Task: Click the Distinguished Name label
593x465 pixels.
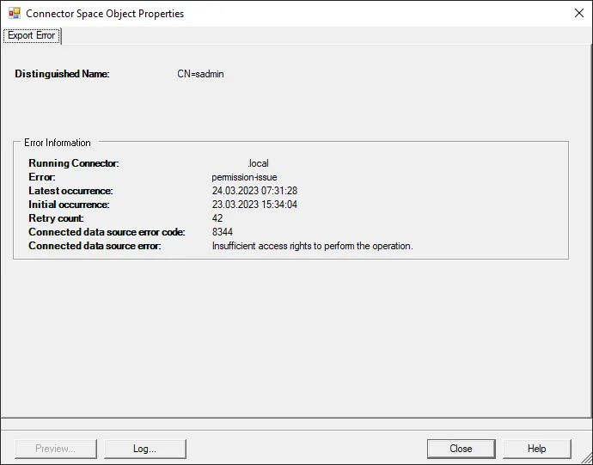Action: 62,74
